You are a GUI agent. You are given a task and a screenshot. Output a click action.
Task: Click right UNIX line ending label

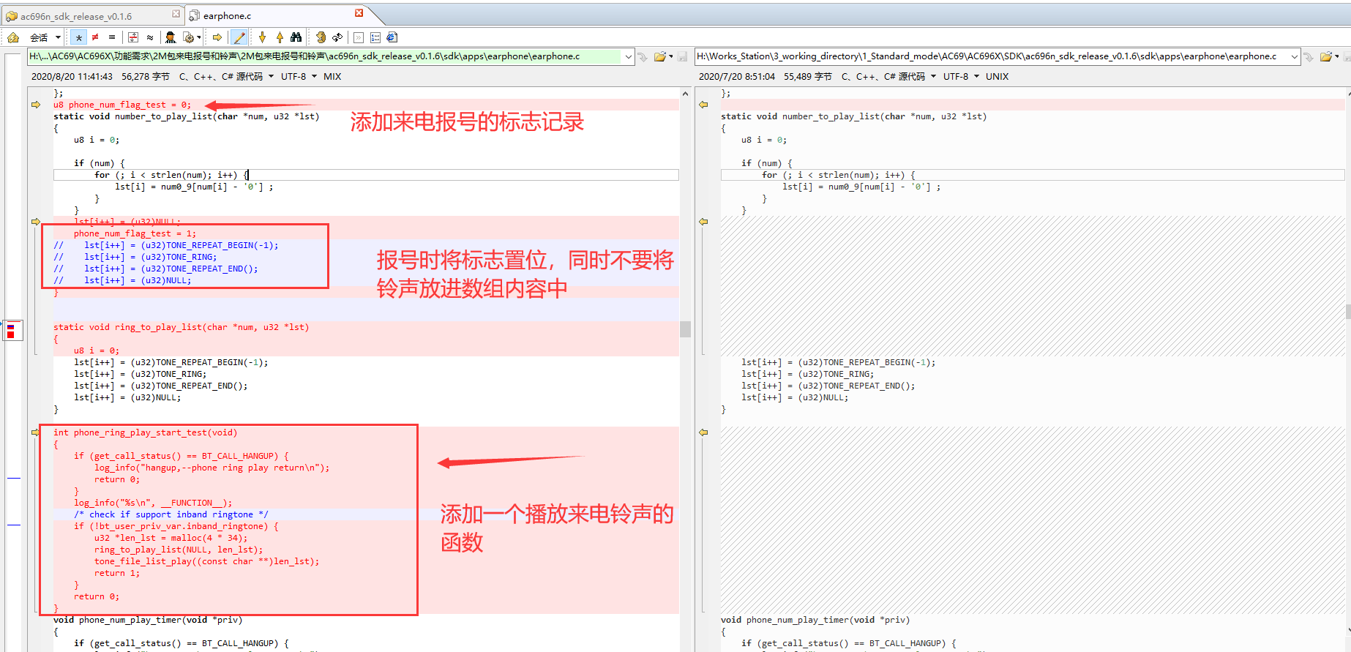click(997, 77)
